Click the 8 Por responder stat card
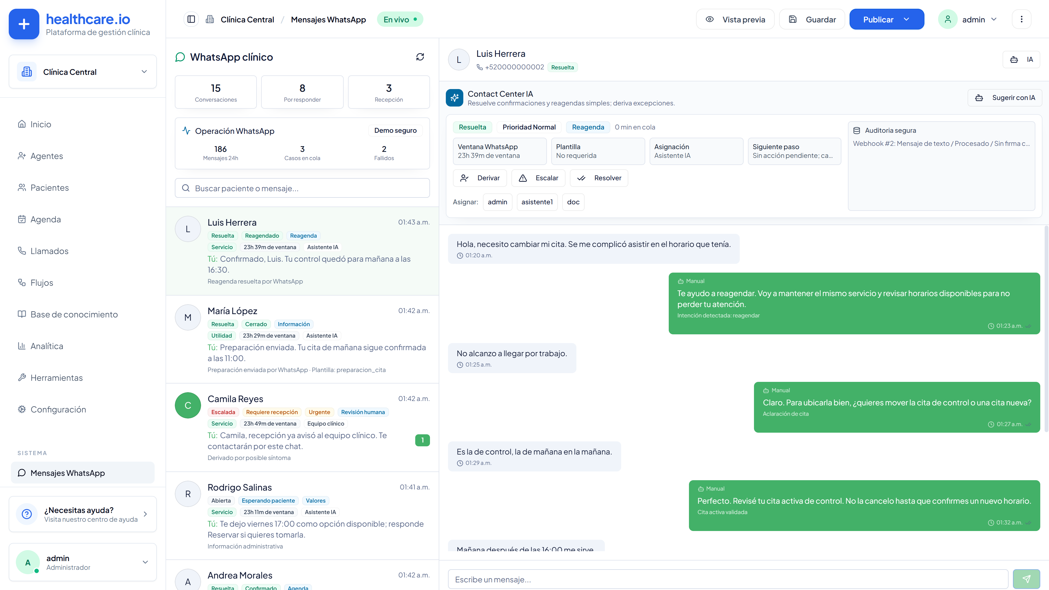Screen dimensions: 1049x590 point(302,92)
